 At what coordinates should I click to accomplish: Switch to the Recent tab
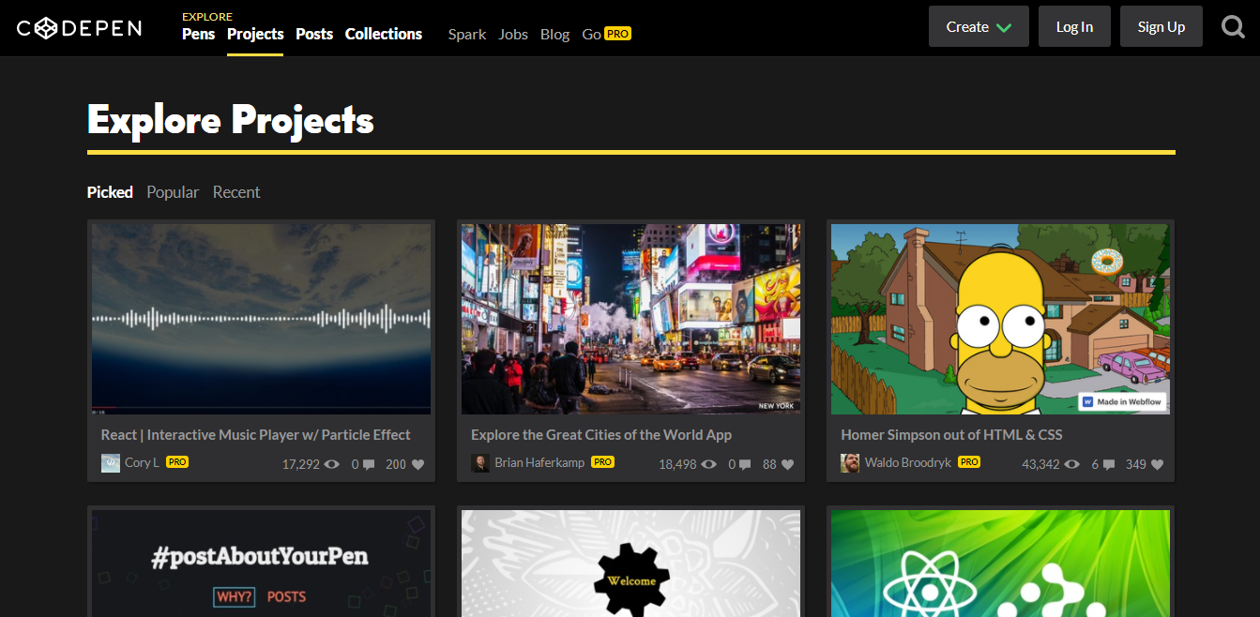[x=236, y=192]
